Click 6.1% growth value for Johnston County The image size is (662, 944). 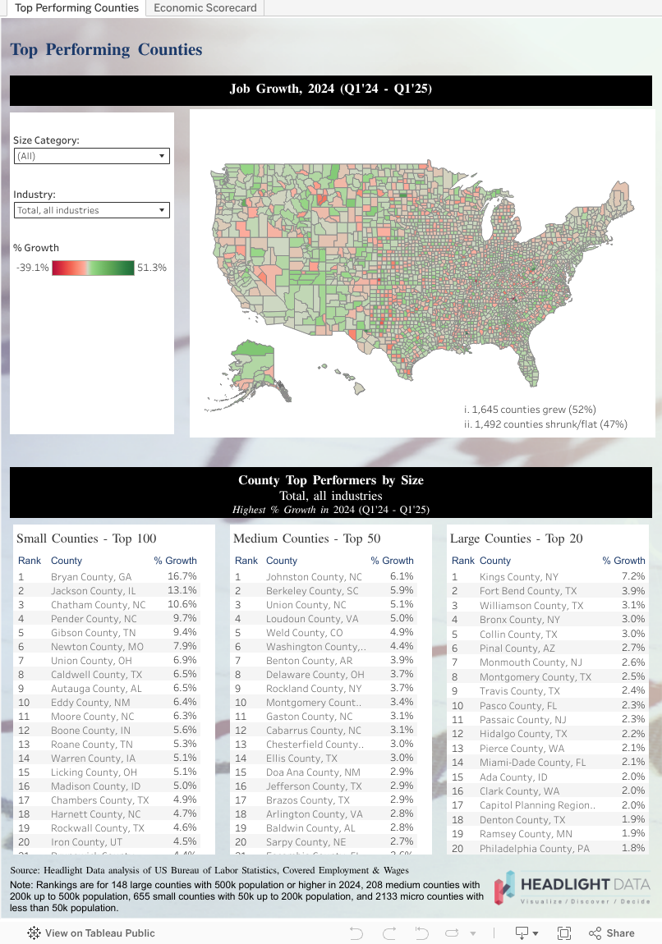click(402, 576)
